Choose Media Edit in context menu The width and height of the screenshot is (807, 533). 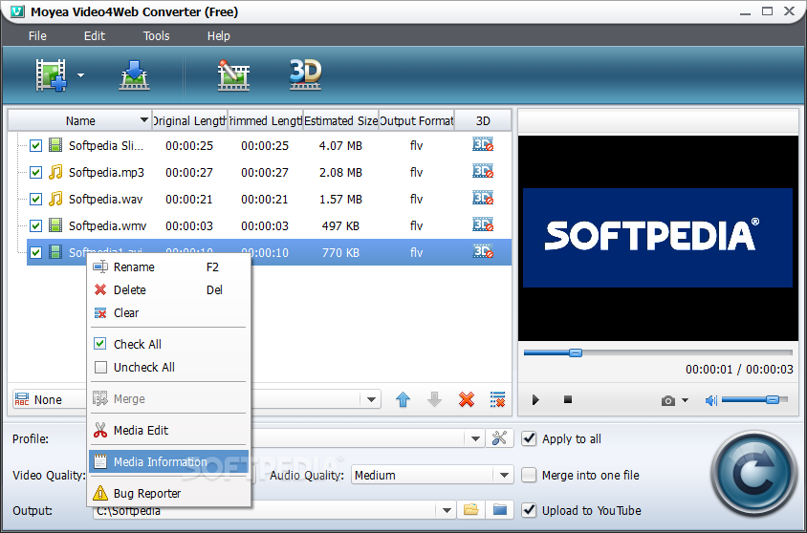[168, 430]
